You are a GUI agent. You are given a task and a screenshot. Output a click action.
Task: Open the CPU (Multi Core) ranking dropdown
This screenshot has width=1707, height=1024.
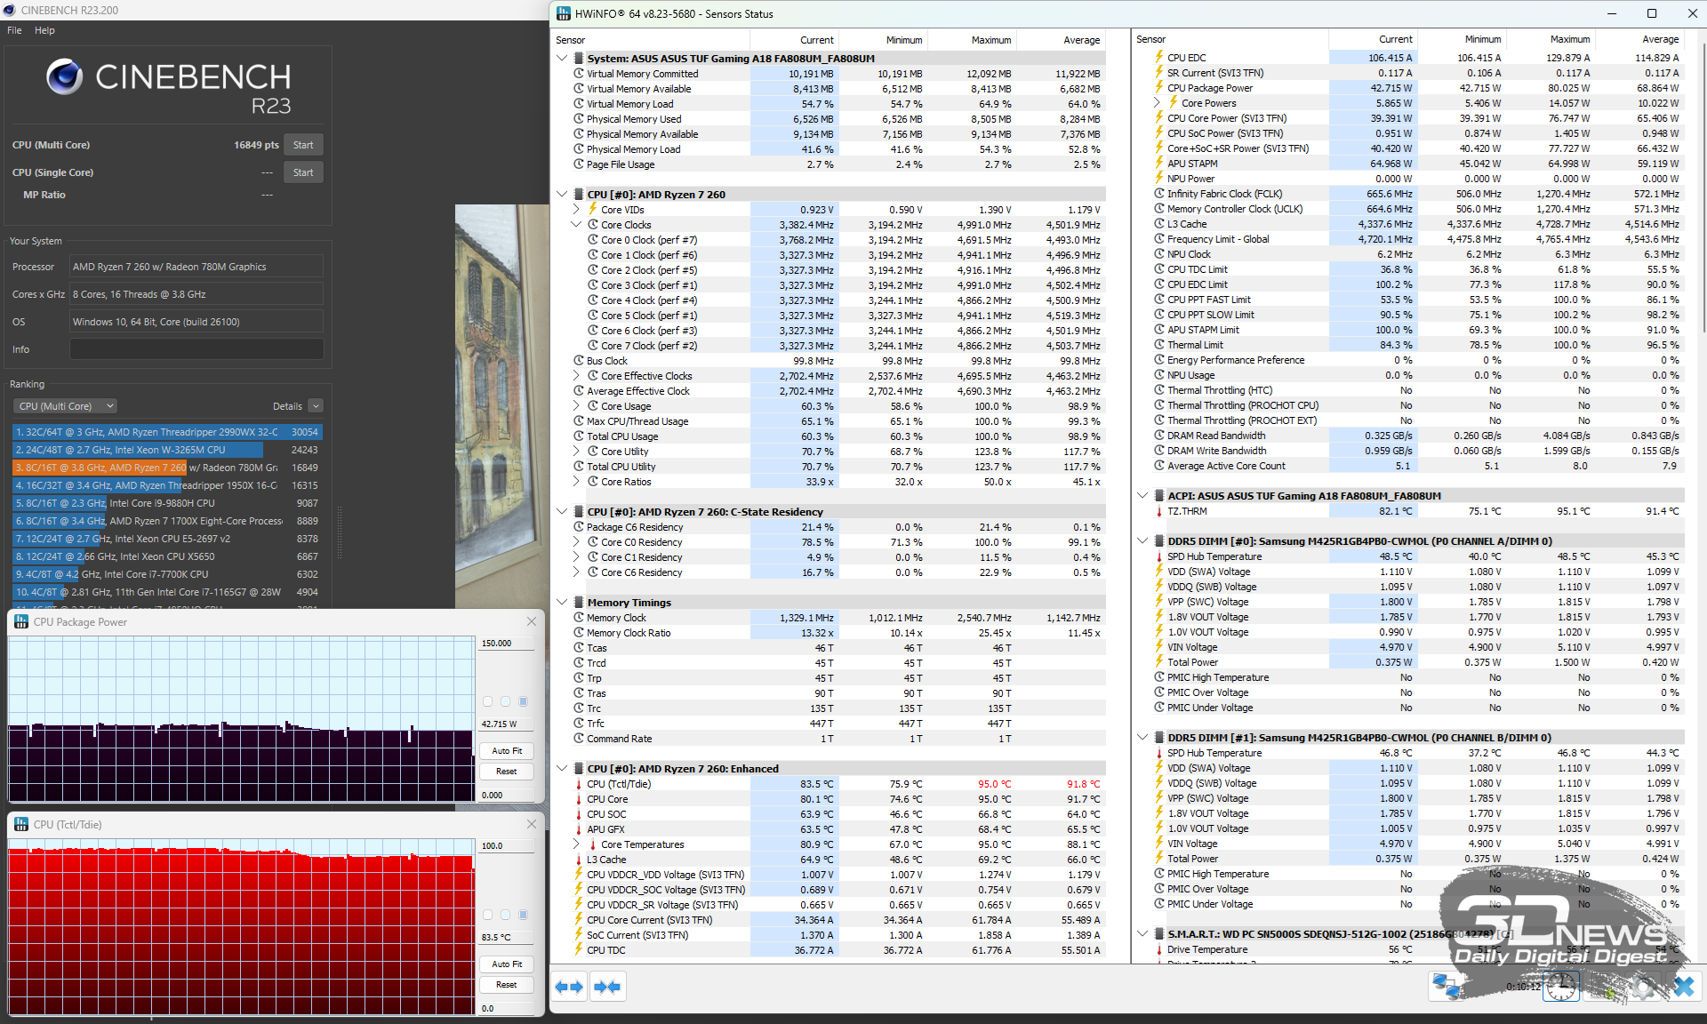point(66,406)
